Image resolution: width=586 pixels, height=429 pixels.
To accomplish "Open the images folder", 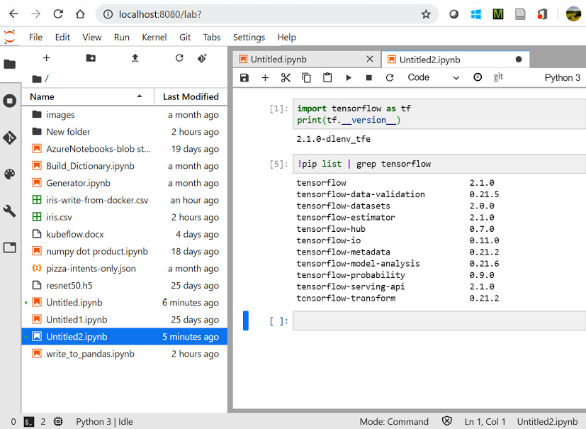I will click(125, 115).
